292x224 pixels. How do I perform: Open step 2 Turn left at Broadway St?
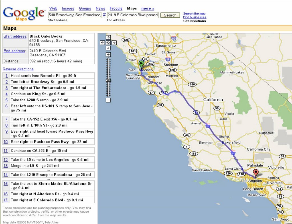(48, 82)
